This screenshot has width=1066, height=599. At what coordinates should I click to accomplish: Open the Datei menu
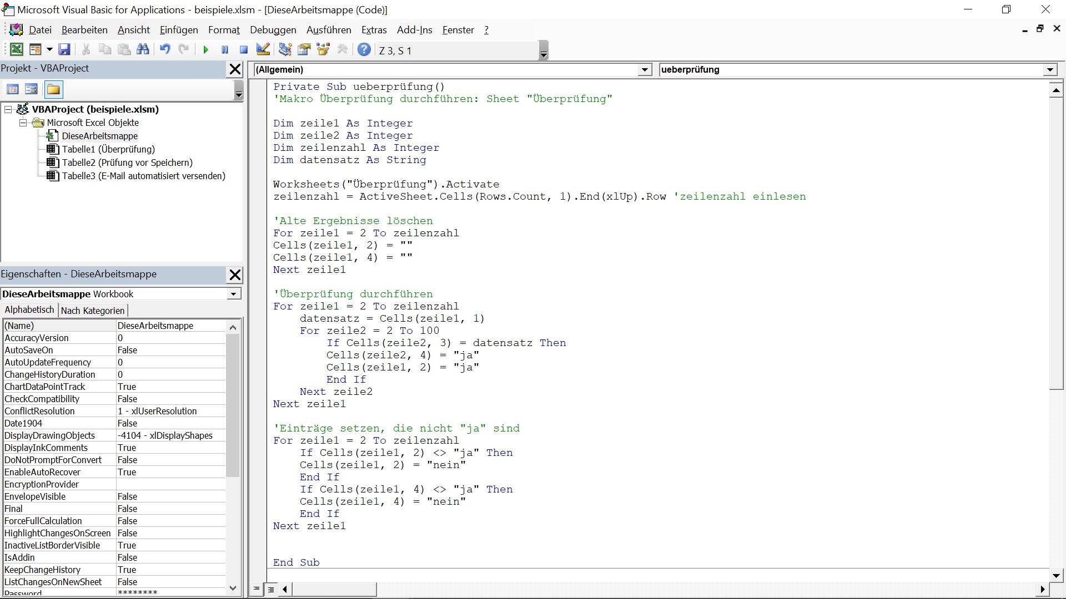[x=40, y=30]
